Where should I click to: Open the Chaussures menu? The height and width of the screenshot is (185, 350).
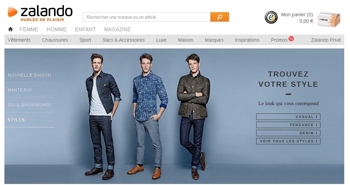click(x=55, y=40)
